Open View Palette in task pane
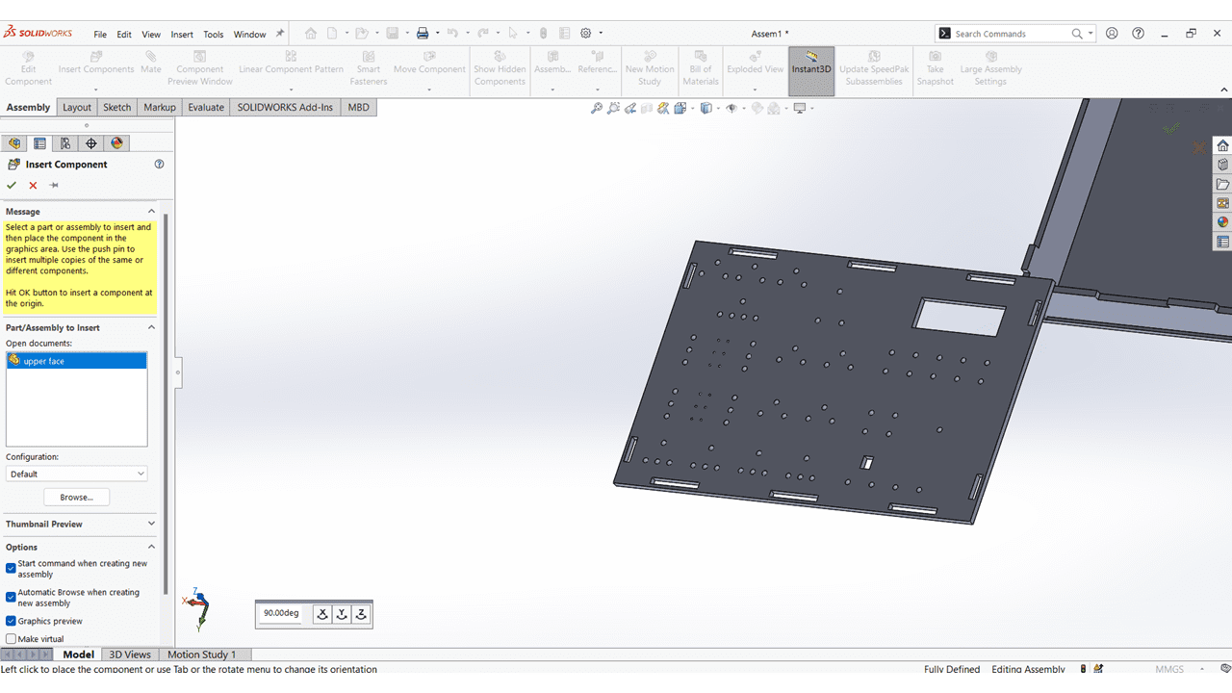Screen dimensions: 1232x693 click(1222, 203)
